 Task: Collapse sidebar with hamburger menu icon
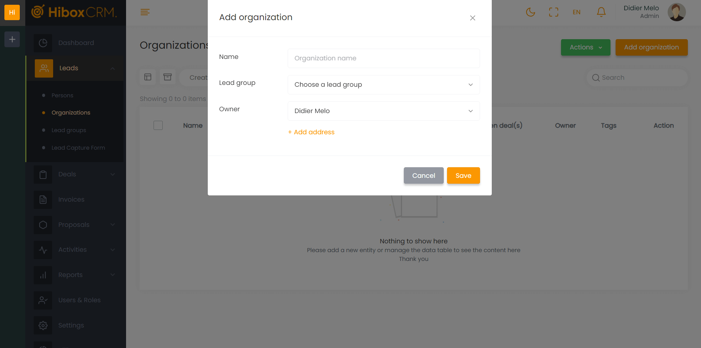pos(145,12)
